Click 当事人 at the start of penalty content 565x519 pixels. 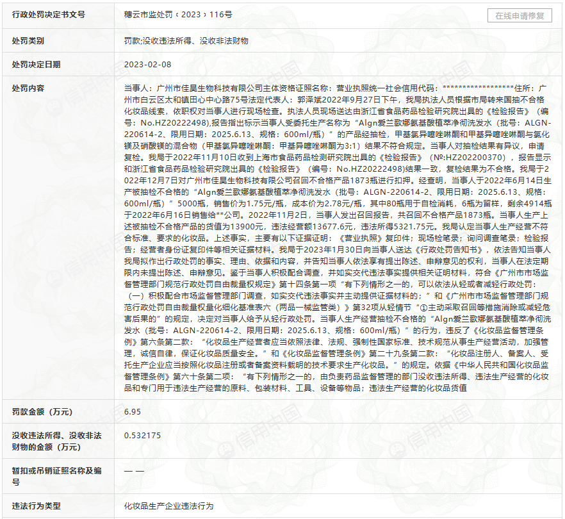pos(138,88)
